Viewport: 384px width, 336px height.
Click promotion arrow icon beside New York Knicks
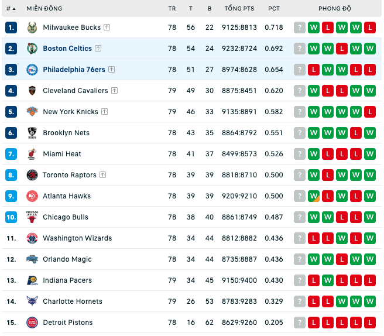pos(105,112)
